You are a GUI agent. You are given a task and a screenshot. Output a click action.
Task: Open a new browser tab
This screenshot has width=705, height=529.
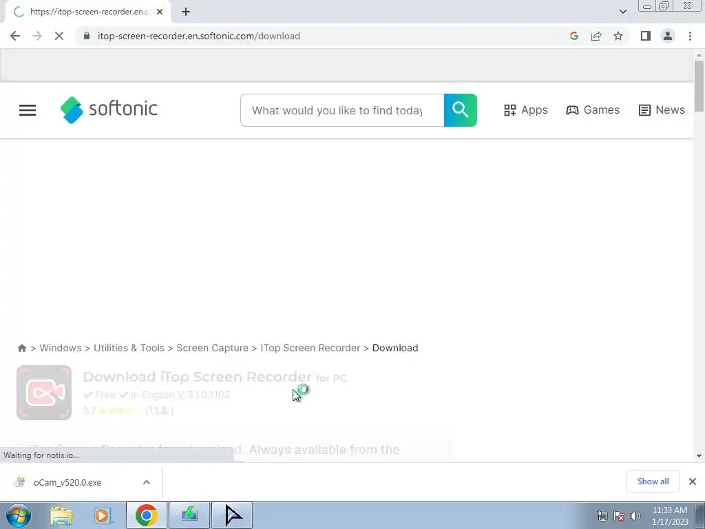186,12
